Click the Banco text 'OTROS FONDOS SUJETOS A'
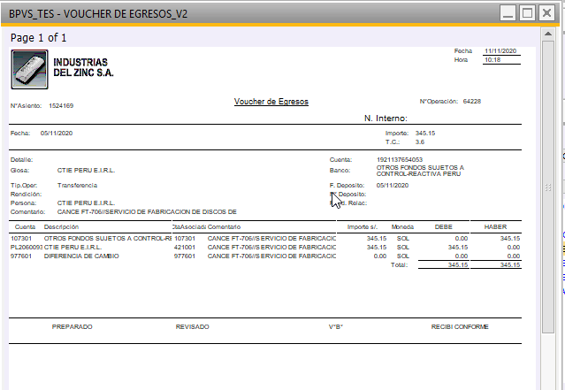The image size is (565, 390). click(x=420, y=168)
